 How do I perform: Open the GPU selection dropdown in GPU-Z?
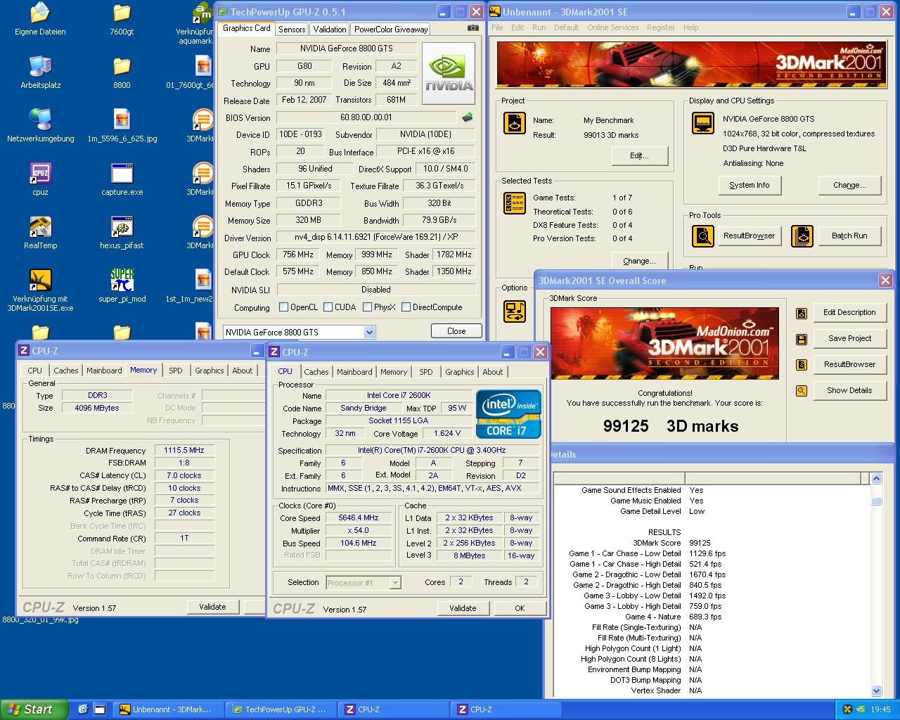pyautogui.click(x=369, y=333)
